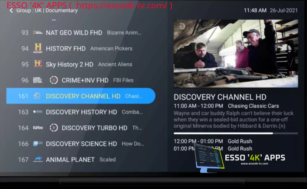Click the Discovery Science HD logo
307x189 pixels.
click(38, 144)
